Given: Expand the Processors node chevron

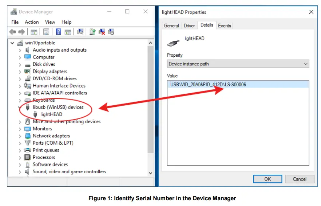Looking at the screenshot, I should (20, 158).
